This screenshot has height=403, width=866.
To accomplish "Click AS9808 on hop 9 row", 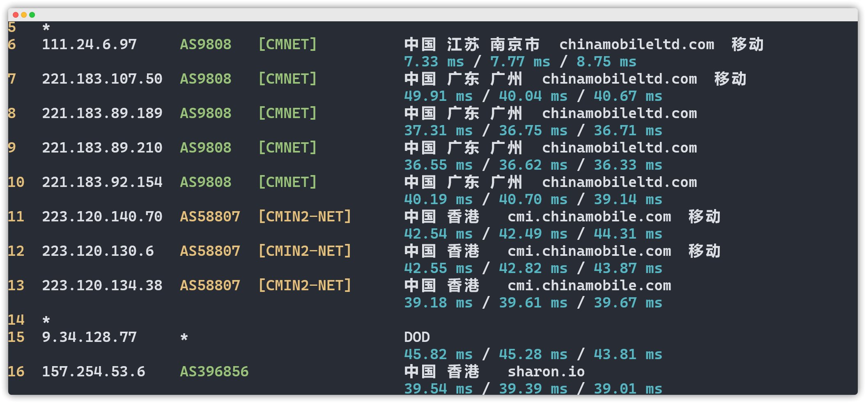I will tap(206, 148).
